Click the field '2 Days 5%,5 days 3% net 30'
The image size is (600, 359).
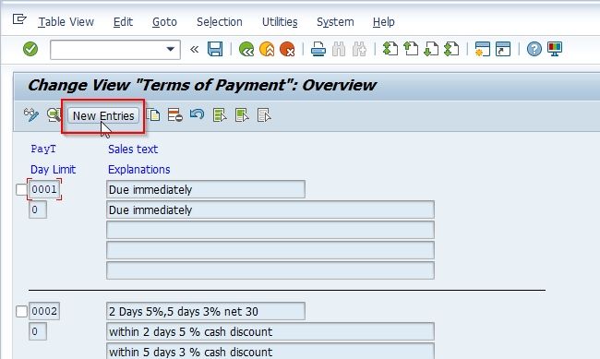pyautogui.click(x=206, y=311)
